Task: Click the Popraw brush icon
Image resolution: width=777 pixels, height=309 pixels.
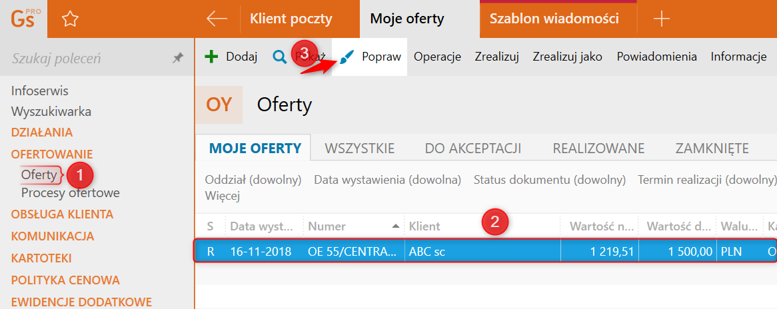Action: (x=347, y=57)
